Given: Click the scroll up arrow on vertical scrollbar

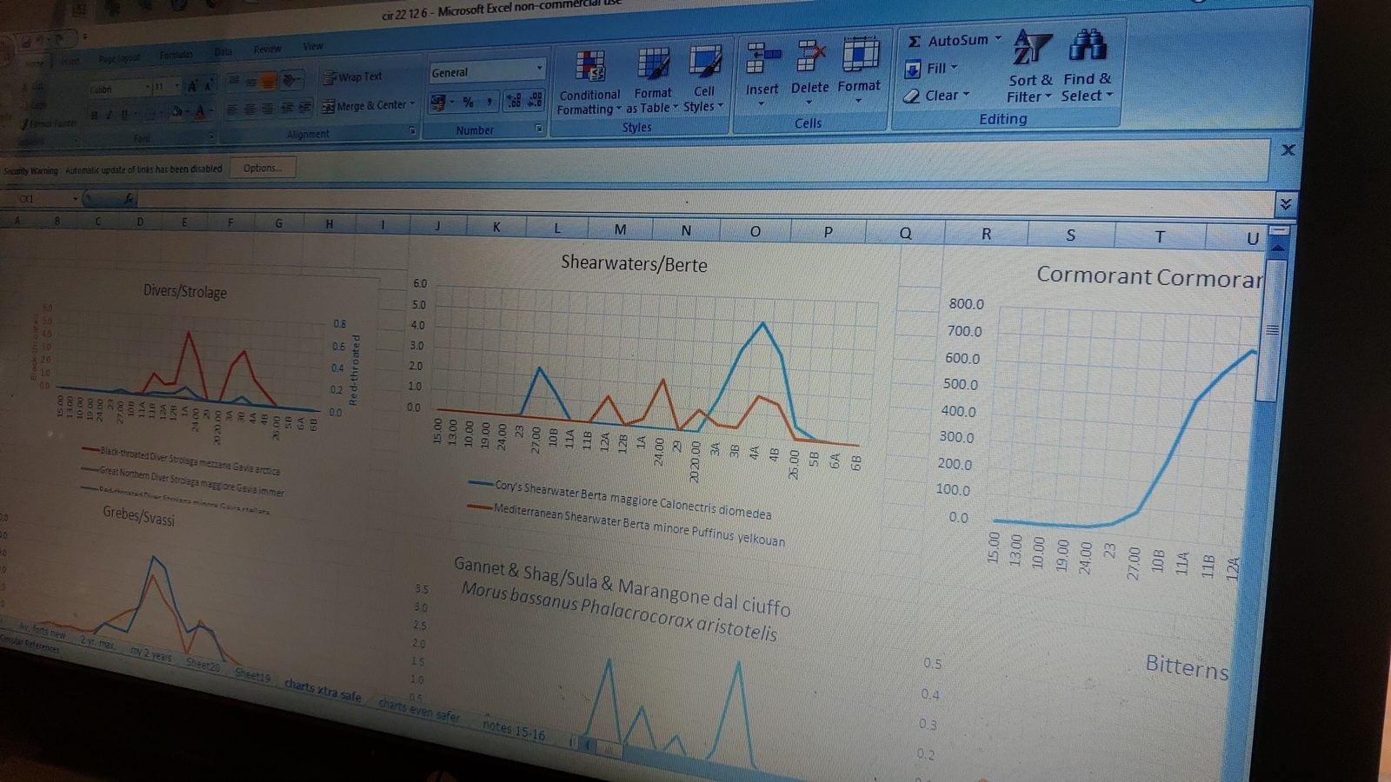Looking at the screenshot, I should (x=1276, y=248).
